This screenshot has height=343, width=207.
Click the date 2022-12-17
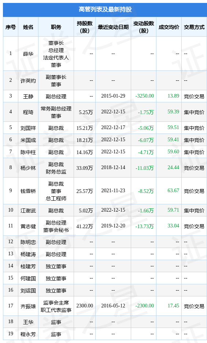pos(113,127)
